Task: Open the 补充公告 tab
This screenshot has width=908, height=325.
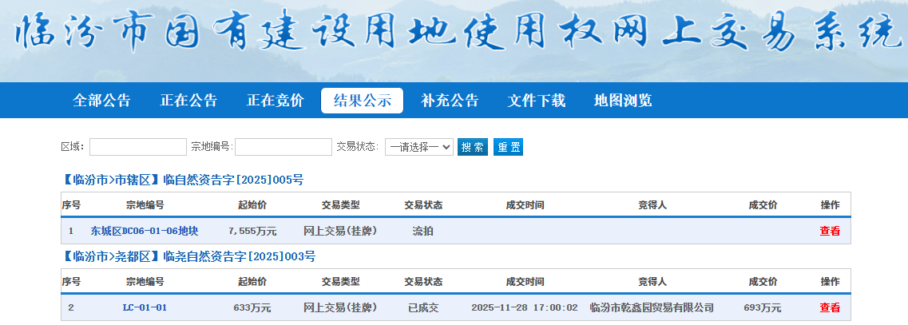Action: click(x=450, y=101)
